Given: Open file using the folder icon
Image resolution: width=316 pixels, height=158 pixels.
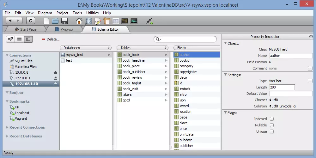Looking at the screenshot, I should click(55, 21).
